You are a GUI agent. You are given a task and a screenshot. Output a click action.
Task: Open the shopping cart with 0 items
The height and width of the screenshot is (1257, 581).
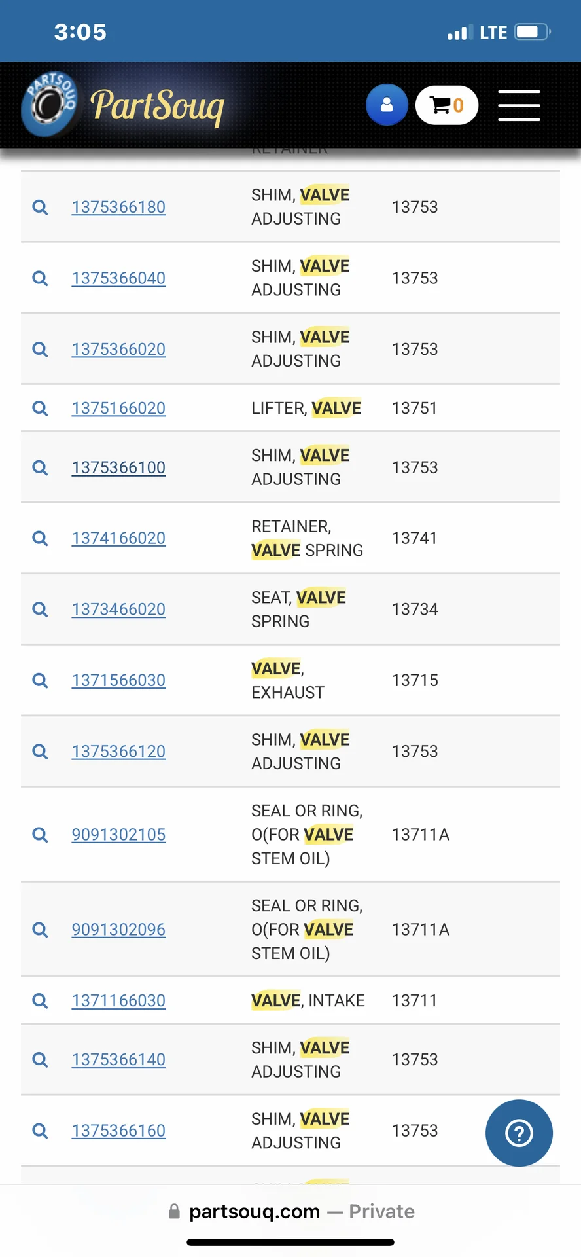pyautogui.click(x=447, y=105)
